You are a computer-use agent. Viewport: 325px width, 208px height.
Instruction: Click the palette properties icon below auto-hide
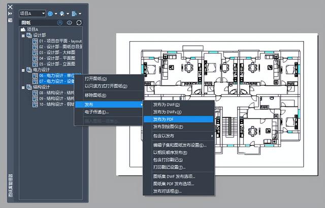[x=11, y=20]
